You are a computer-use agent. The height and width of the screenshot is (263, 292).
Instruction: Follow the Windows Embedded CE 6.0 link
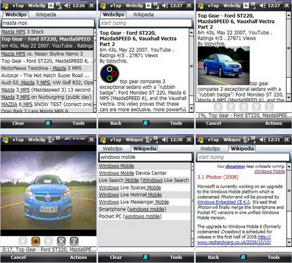(224, 202)
